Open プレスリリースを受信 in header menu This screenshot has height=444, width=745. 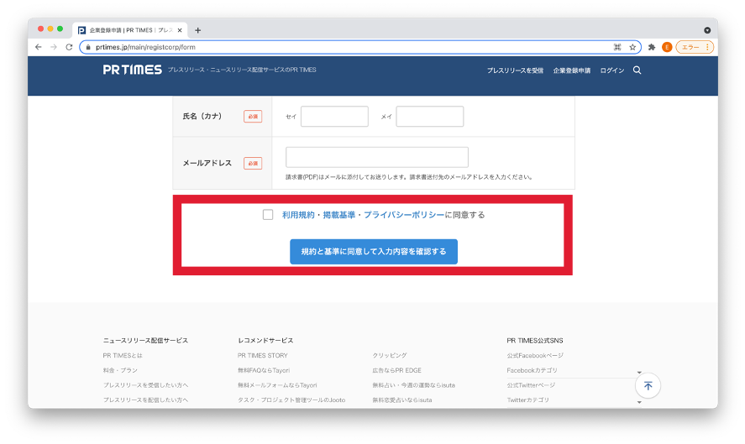515,71
